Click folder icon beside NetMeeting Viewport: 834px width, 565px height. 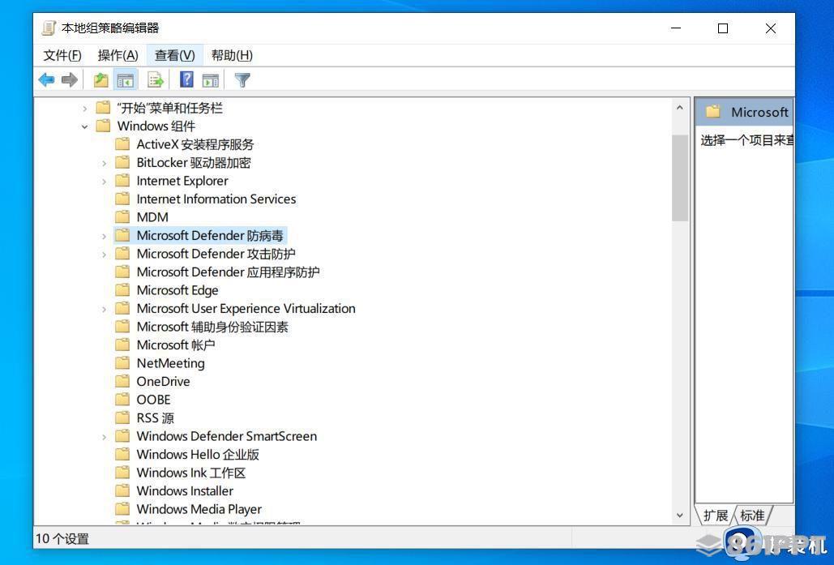click(x=123, y=363)
